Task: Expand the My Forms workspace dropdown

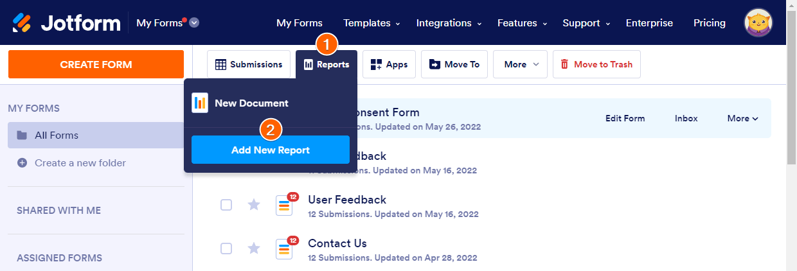Action: [194, 23]
